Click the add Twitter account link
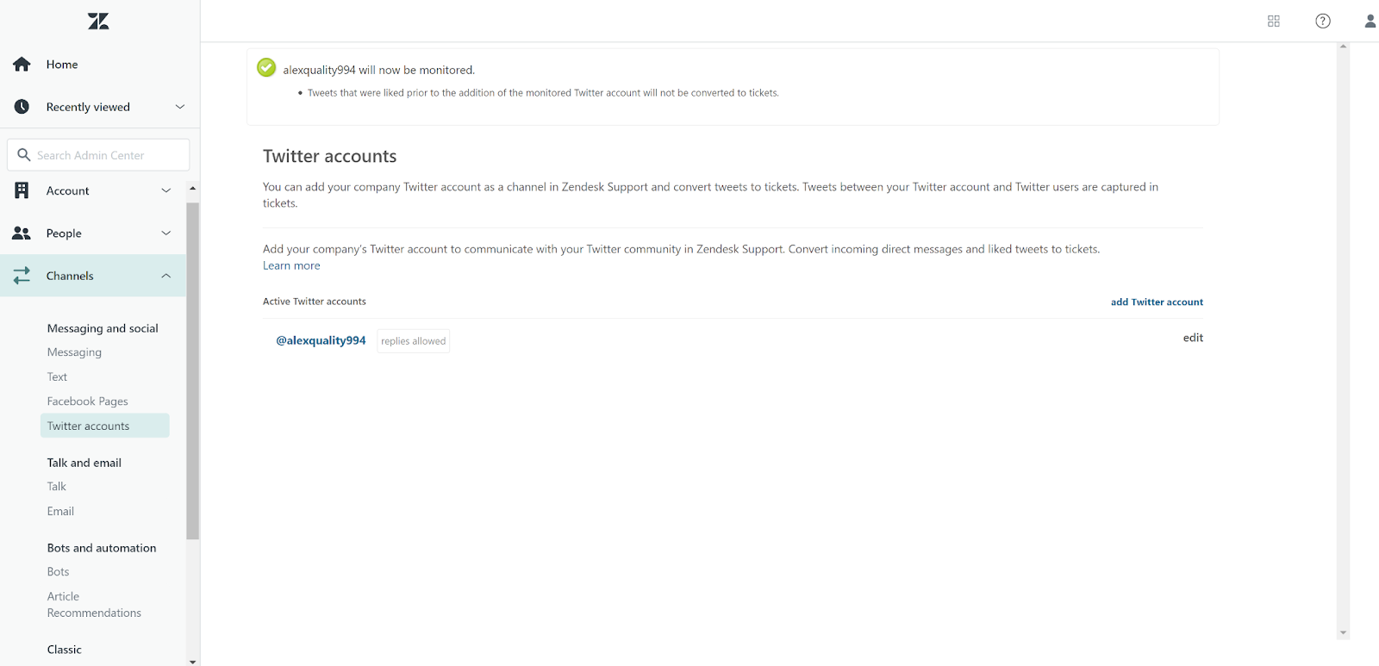Image resolution: width=1379 pixels, height=666 pixels. click(1157, 302)
